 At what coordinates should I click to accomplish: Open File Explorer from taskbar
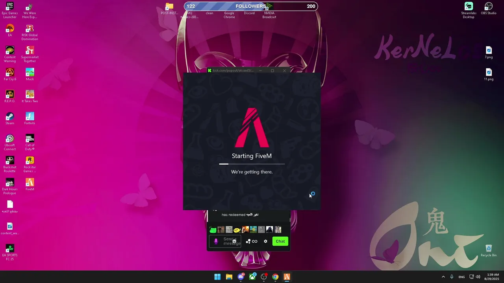(x=229, y=277)
